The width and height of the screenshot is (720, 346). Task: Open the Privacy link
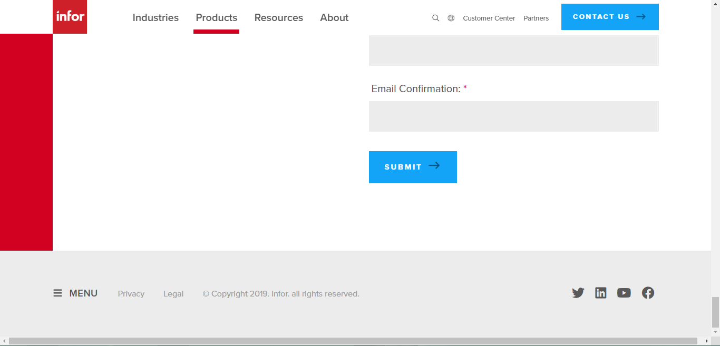pos(131,293)
